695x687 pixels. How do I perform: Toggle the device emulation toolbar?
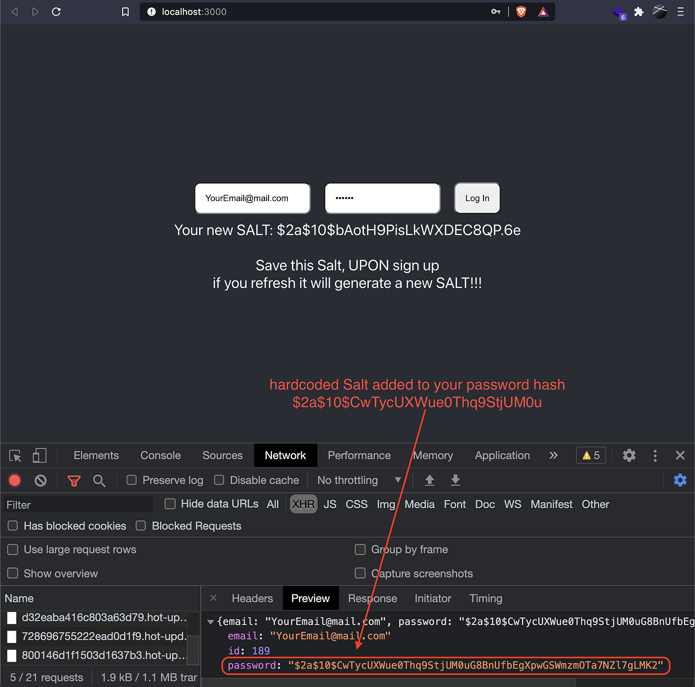[39, 455]
